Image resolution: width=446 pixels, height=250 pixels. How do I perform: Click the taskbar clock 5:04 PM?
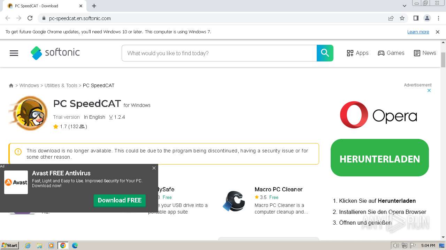tap(428, 245)
